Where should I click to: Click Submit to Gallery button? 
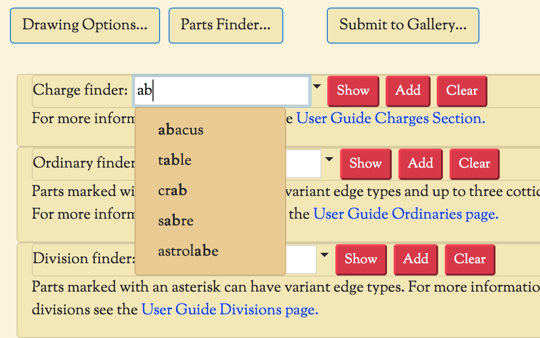403,26
